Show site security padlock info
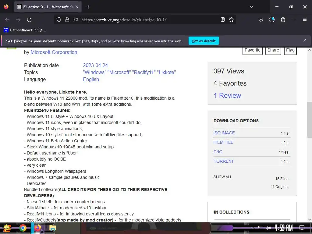The height and width of the screenshot is (234, 312). point(67,19)
